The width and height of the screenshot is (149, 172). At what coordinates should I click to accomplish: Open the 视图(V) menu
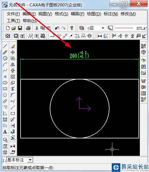(45, 14)
